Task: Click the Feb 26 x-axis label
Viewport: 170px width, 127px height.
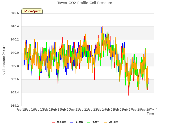Action: [118, 110]
